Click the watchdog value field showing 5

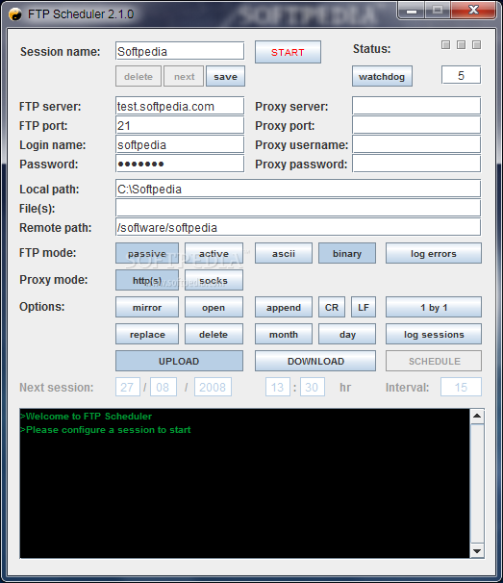tap(461, 75)
